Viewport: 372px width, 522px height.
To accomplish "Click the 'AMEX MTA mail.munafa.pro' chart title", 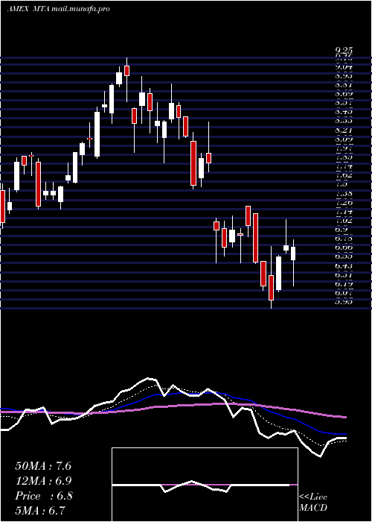I will pos(59,9).
